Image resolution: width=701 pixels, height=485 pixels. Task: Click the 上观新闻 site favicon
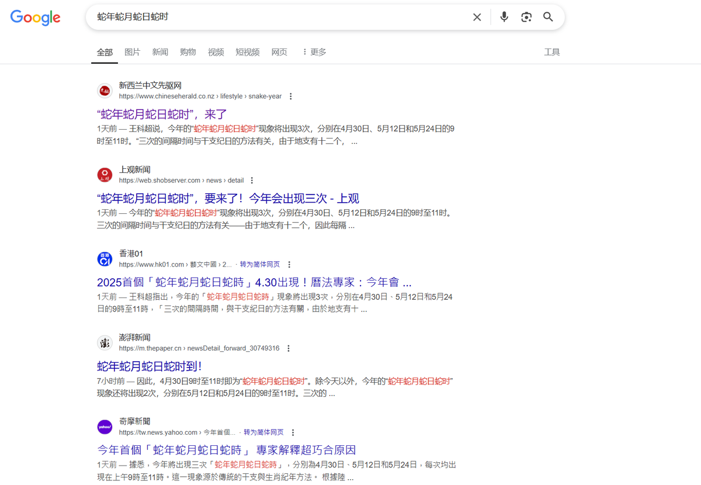pos(105,175)
